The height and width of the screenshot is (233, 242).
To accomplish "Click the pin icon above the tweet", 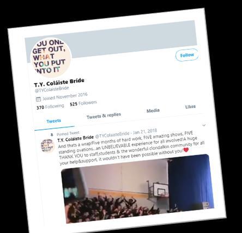I will click(x=52, y=135).
